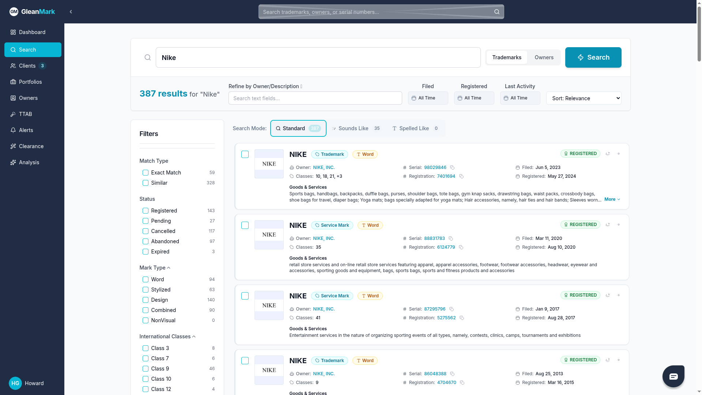Open the TTAB sidebar icon
Image resolution: width=702 pixels, height=395 pixels.
coord(13,114)
